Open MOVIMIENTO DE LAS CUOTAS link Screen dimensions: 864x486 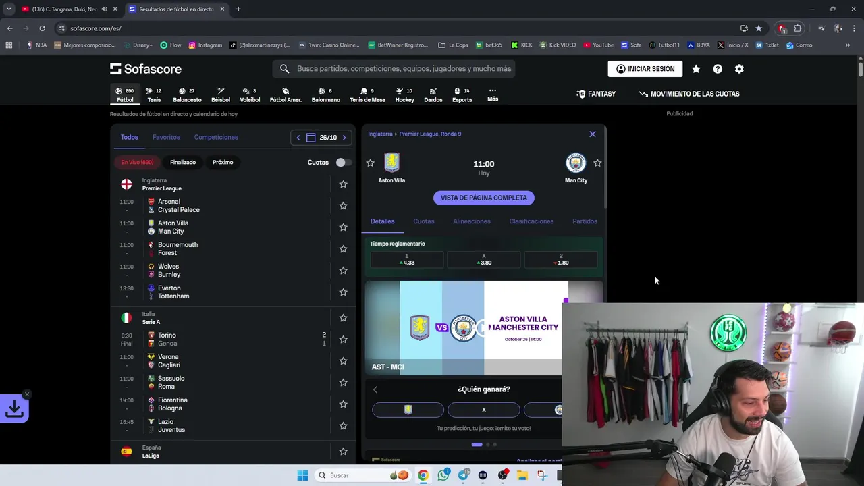pos(689,94)
